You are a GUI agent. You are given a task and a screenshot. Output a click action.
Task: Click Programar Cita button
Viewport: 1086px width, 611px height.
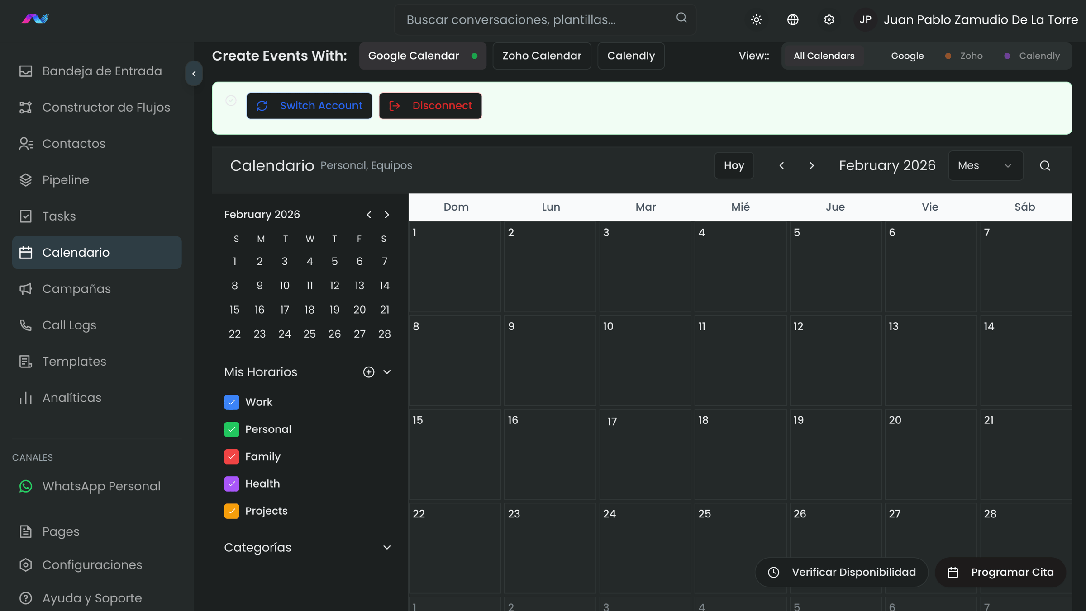(1000, 572)
